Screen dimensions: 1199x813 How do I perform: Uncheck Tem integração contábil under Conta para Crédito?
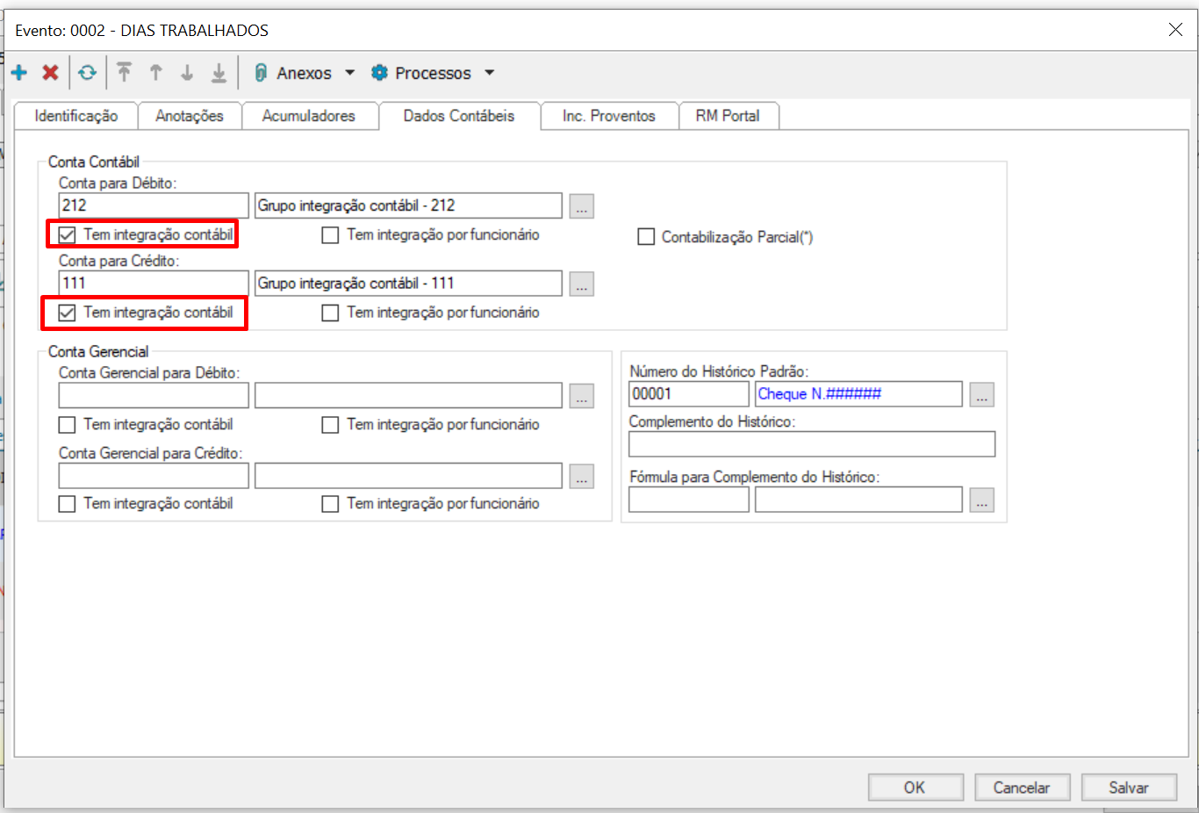pyautogui.click(x=67, y=313)
